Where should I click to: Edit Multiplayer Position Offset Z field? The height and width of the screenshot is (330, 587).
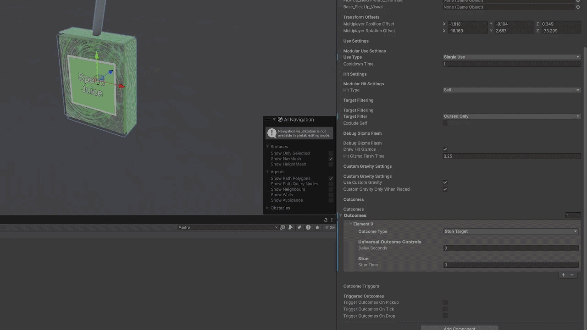coord(561,24)
